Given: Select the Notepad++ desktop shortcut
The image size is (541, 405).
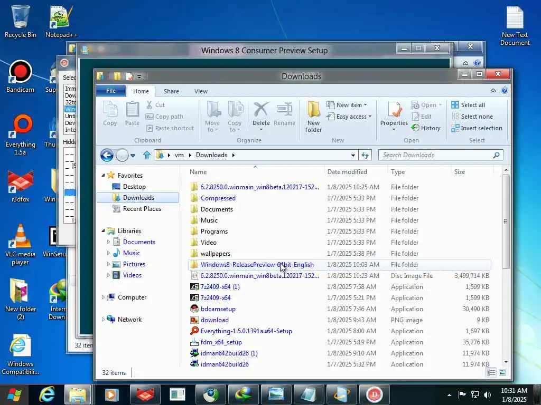Looking at the screenshot, I should [x=61, y=21].
